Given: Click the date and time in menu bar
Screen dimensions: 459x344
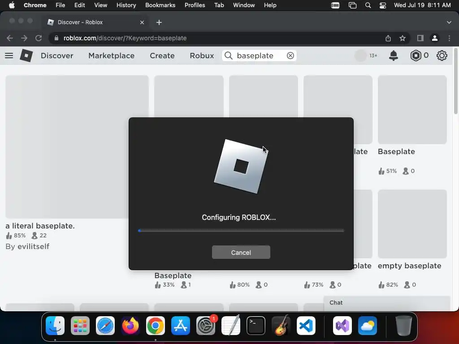Looking at the screenshot, I should [x=422, y=5].
